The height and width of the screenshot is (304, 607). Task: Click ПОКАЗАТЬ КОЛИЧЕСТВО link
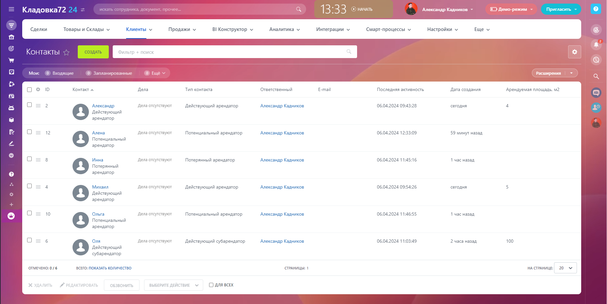pyautogui.click(x=110, y=268)
